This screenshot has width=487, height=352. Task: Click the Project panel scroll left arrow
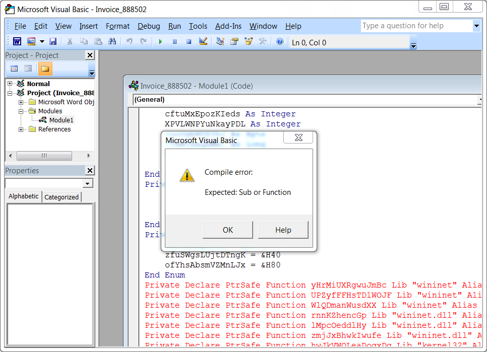click(10, 156)
